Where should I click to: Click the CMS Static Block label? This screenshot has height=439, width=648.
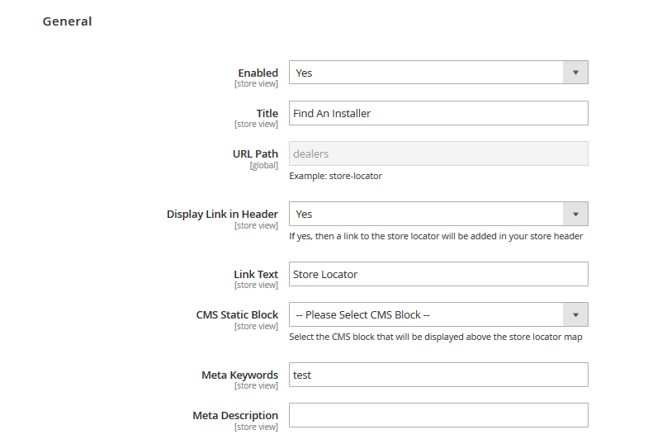point(237,315)
